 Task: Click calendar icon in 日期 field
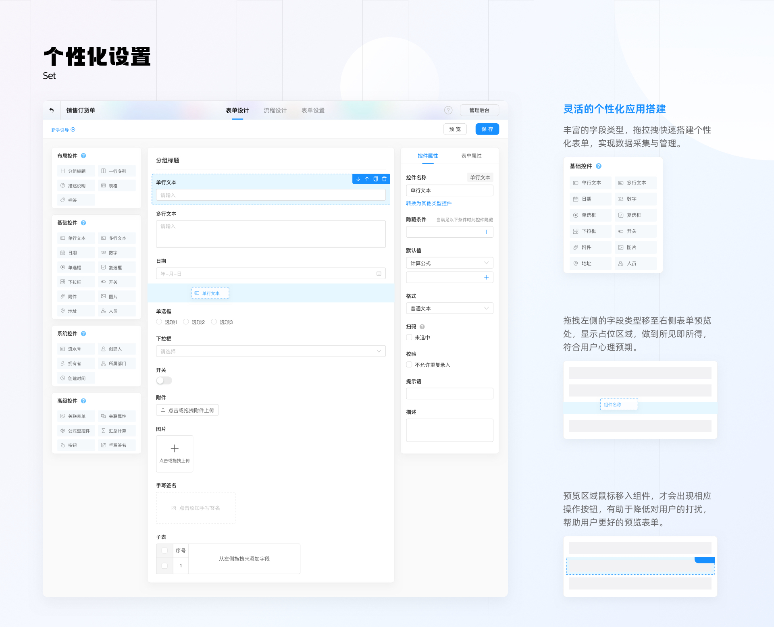[379, 274]
